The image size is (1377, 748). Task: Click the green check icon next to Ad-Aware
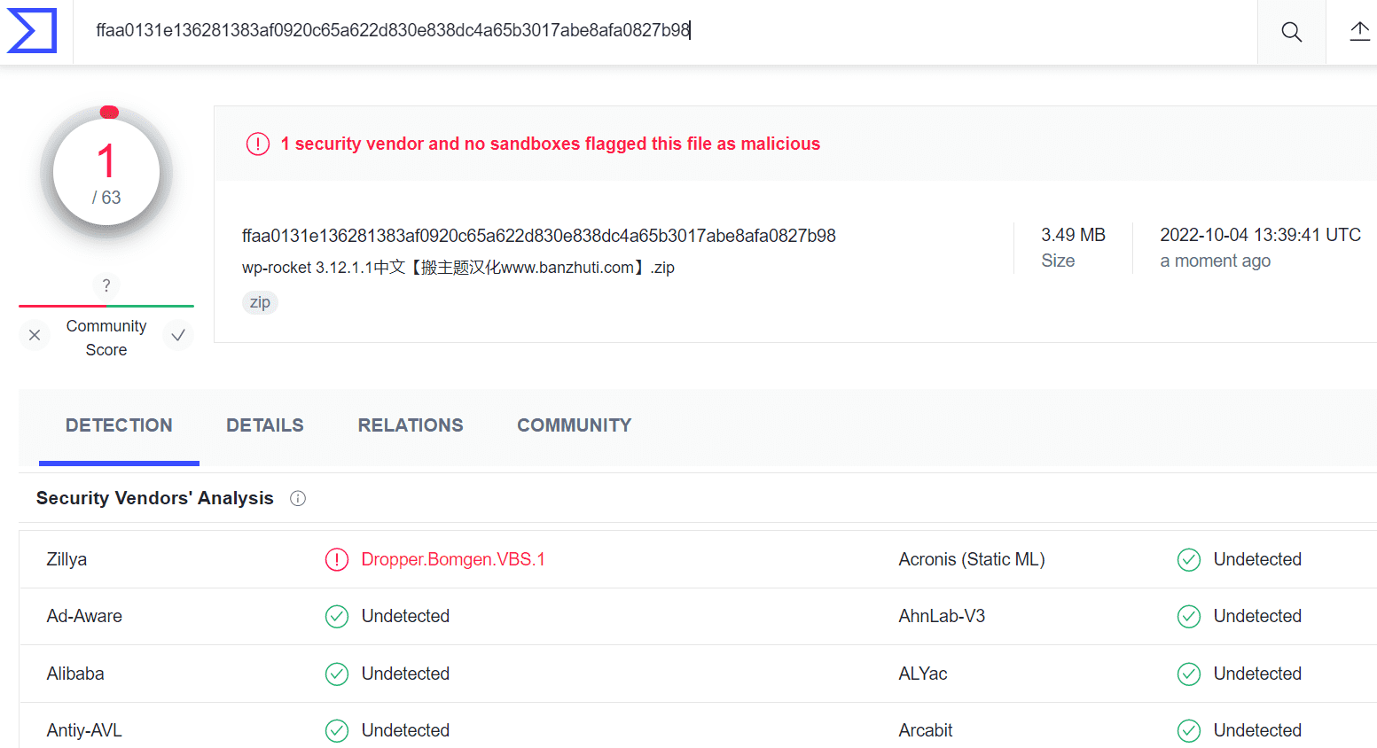(x=337, y=616)
